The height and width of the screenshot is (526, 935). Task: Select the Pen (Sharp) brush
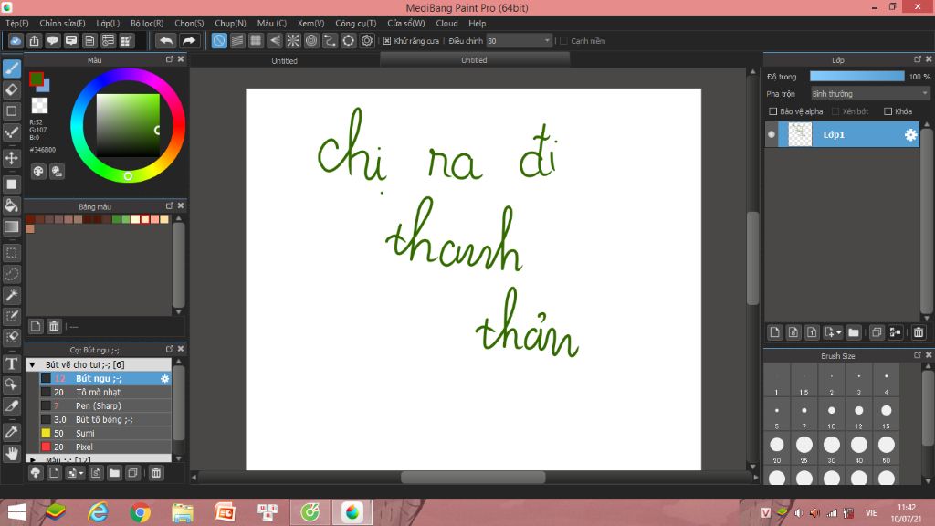[x=105, y=406]
